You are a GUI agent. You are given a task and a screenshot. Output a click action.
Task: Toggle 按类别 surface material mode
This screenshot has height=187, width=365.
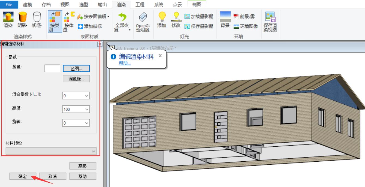(x=55, y=22)
